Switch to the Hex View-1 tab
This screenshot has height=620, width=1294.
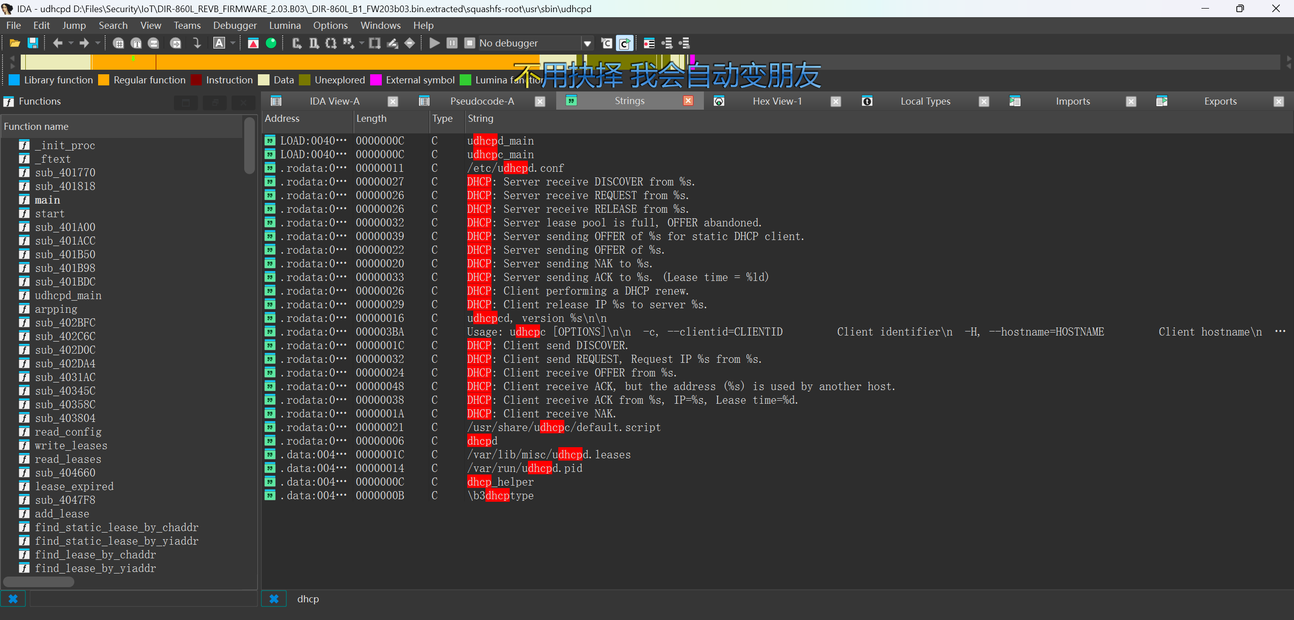pyautogui.click(x=777, y=101)
